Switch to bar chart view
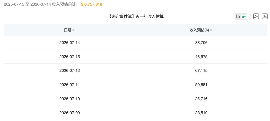Image resolution: width=270 pixels, height=121 pixels. (x=238, y=16)
